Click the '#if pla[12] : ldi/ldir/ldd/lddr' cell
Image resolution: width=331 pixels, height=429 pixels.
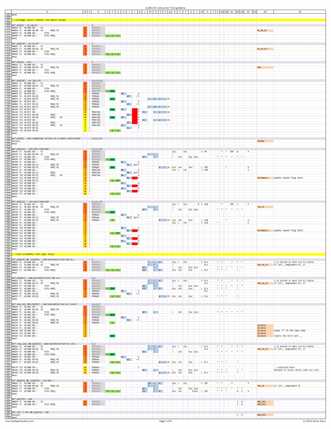pos(30,149)
